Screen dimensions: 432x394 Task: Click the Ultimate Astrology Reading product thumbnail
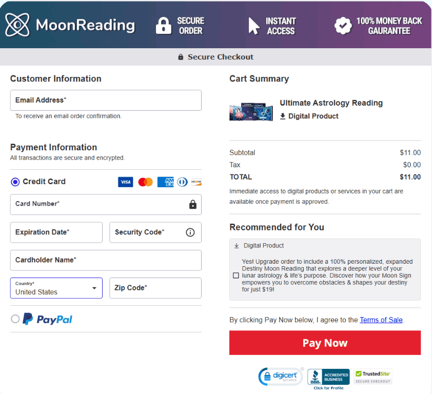251,112
